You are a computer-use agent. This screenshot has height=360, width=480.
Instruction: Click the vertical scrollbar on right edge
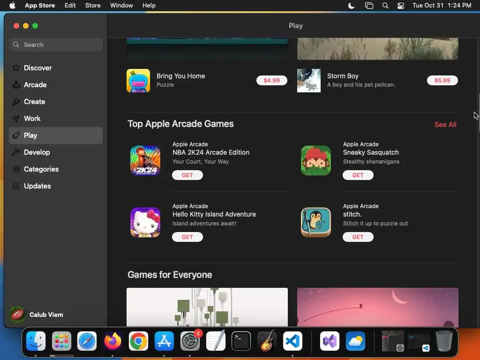click(478, 112)
